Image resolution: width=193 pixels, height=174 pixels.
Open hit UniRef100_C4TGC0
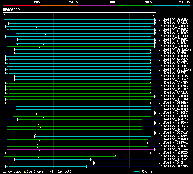173,26
